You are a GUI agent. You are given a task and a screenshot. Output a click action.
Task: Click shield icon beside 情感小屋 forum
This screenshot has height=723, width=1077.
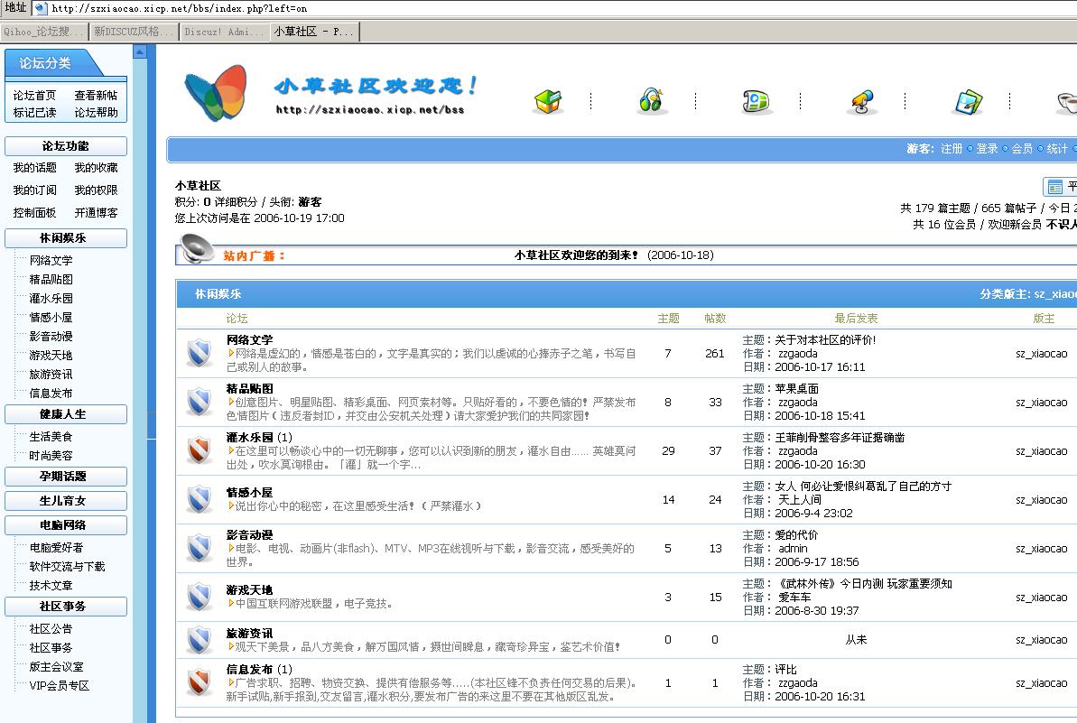pos(200,499)
